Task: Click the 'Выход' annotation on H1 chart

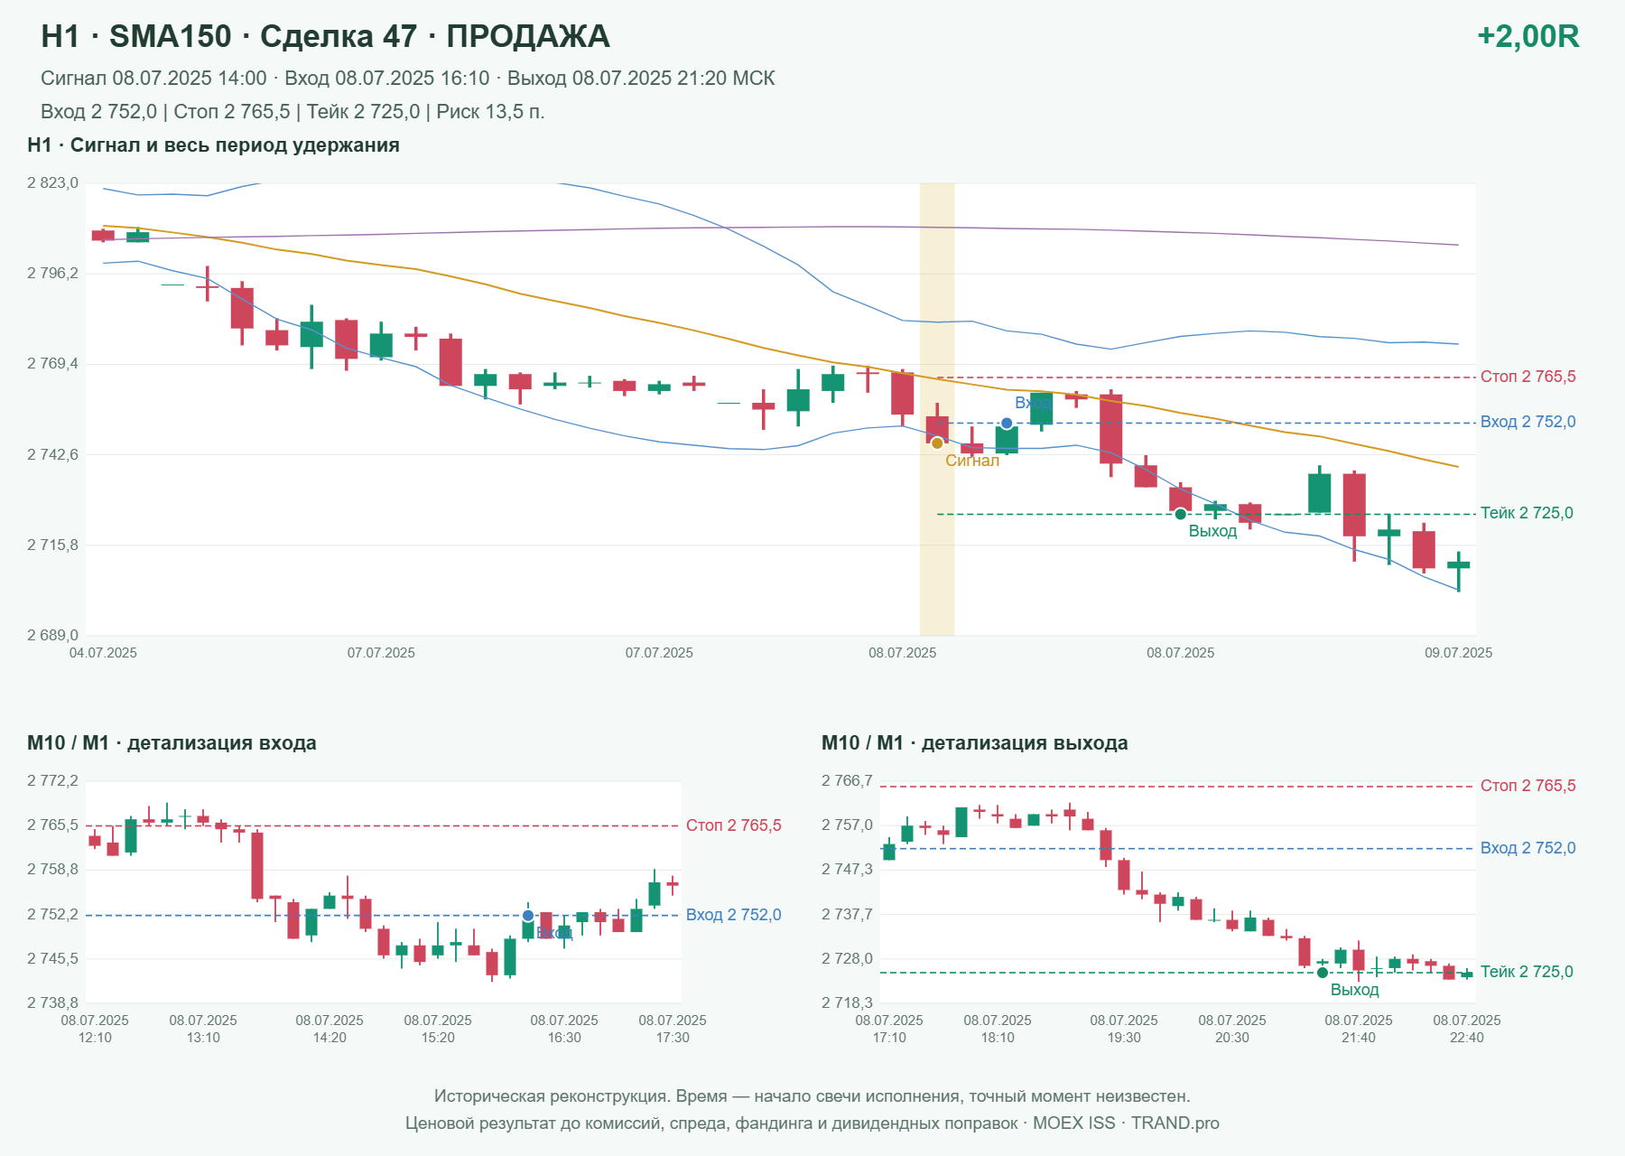Action: (1212, 531)
